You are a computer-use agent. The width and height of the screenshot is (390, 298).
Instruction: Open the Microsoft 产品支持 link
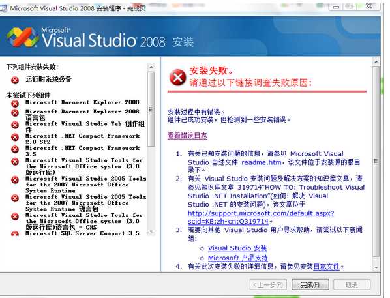pos(238,258)
